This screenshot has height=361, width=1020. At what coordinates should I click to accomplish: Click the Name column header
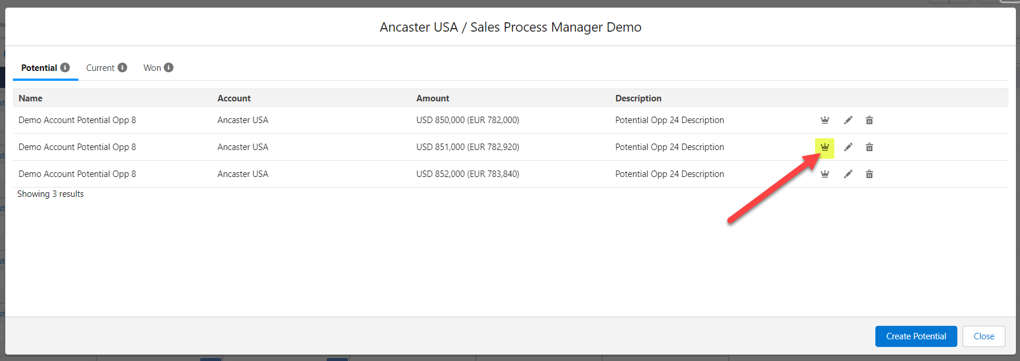coord(30,98)
